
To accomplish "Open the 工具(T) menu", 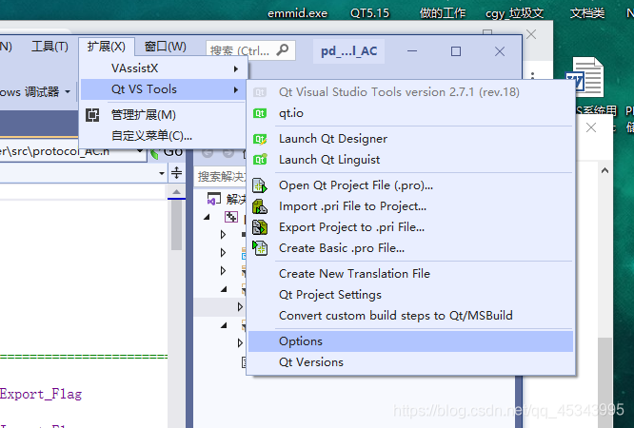I will point(50,47).
